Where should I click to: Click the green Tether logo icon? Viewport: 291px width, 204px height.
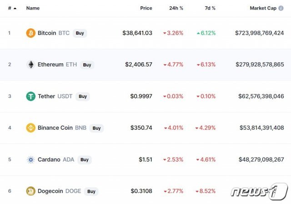click(x=30, y=97)
